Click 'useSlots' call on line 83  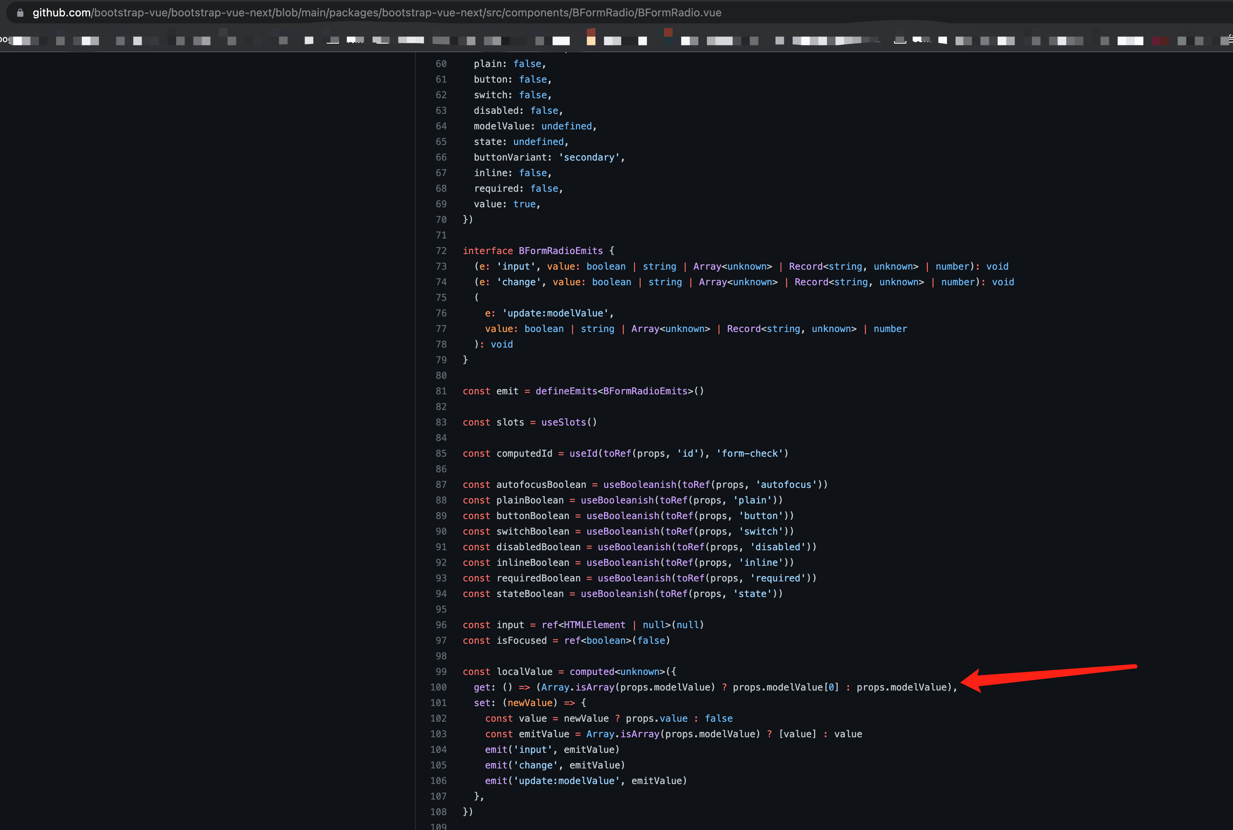tap(563, 422)
